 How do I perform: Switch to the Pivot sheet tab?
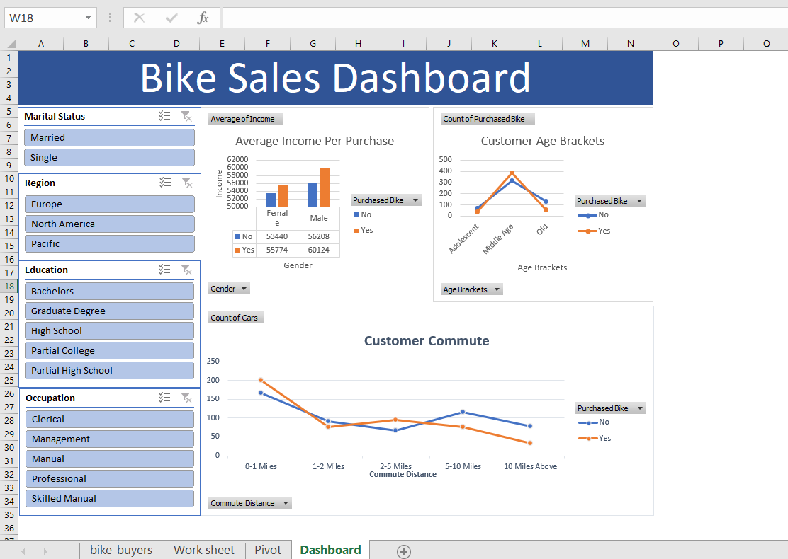coord(268,550)
